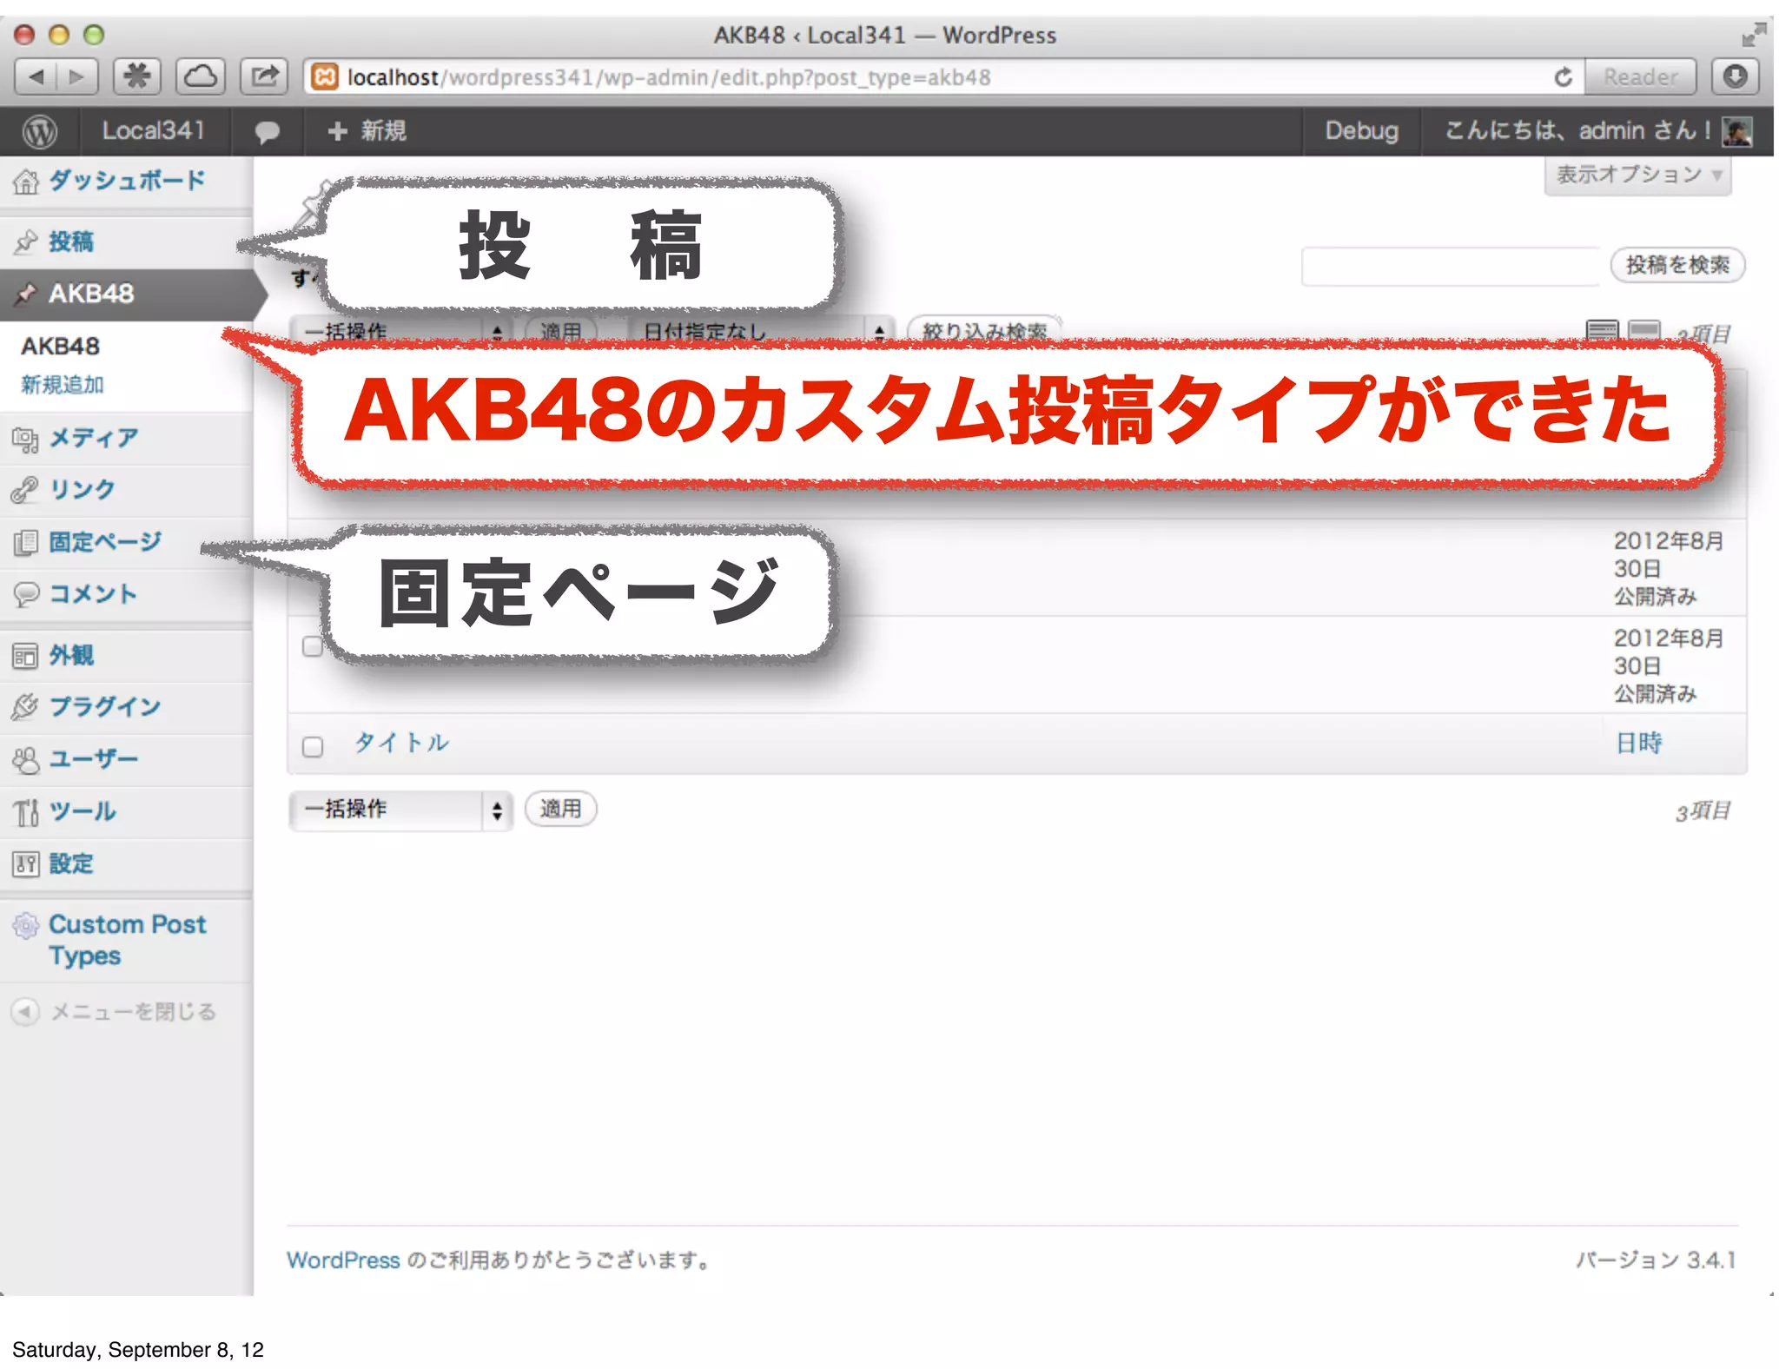
Task: Click the WordPress footer link
Action: click(343, 1260)
